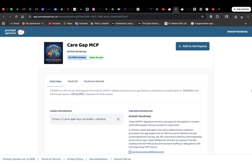This screenshot has height=164, width=252.
Task: Select the Overview tab
Action: tap(56, 81)
